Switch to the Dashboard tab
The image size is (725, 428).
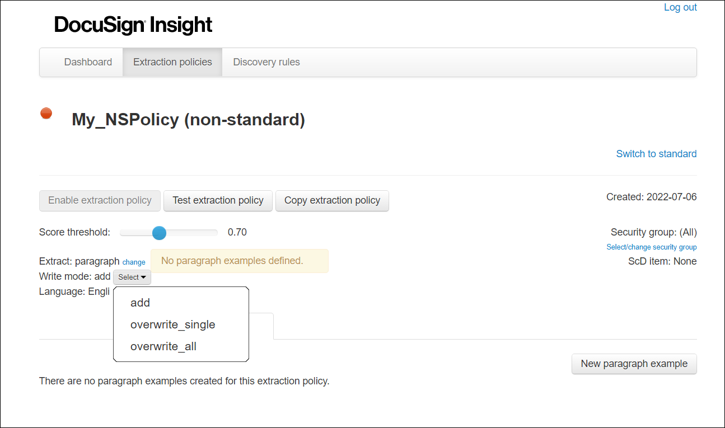click(x=88, y=62)
